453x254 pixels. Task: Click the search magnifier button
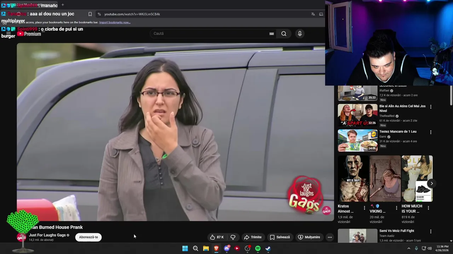pos(284,34)
